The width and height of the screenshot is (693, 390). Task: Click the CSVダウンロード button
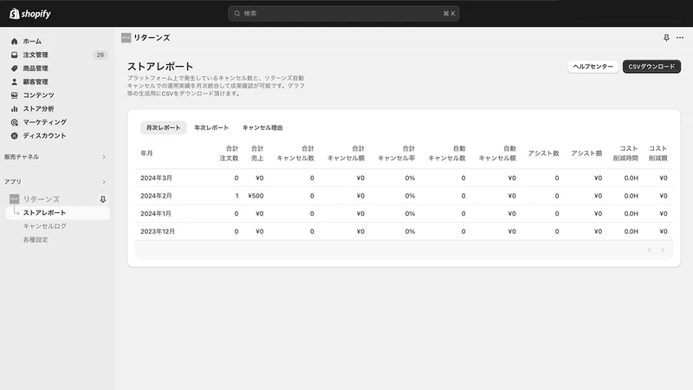[x=651, y=67]
